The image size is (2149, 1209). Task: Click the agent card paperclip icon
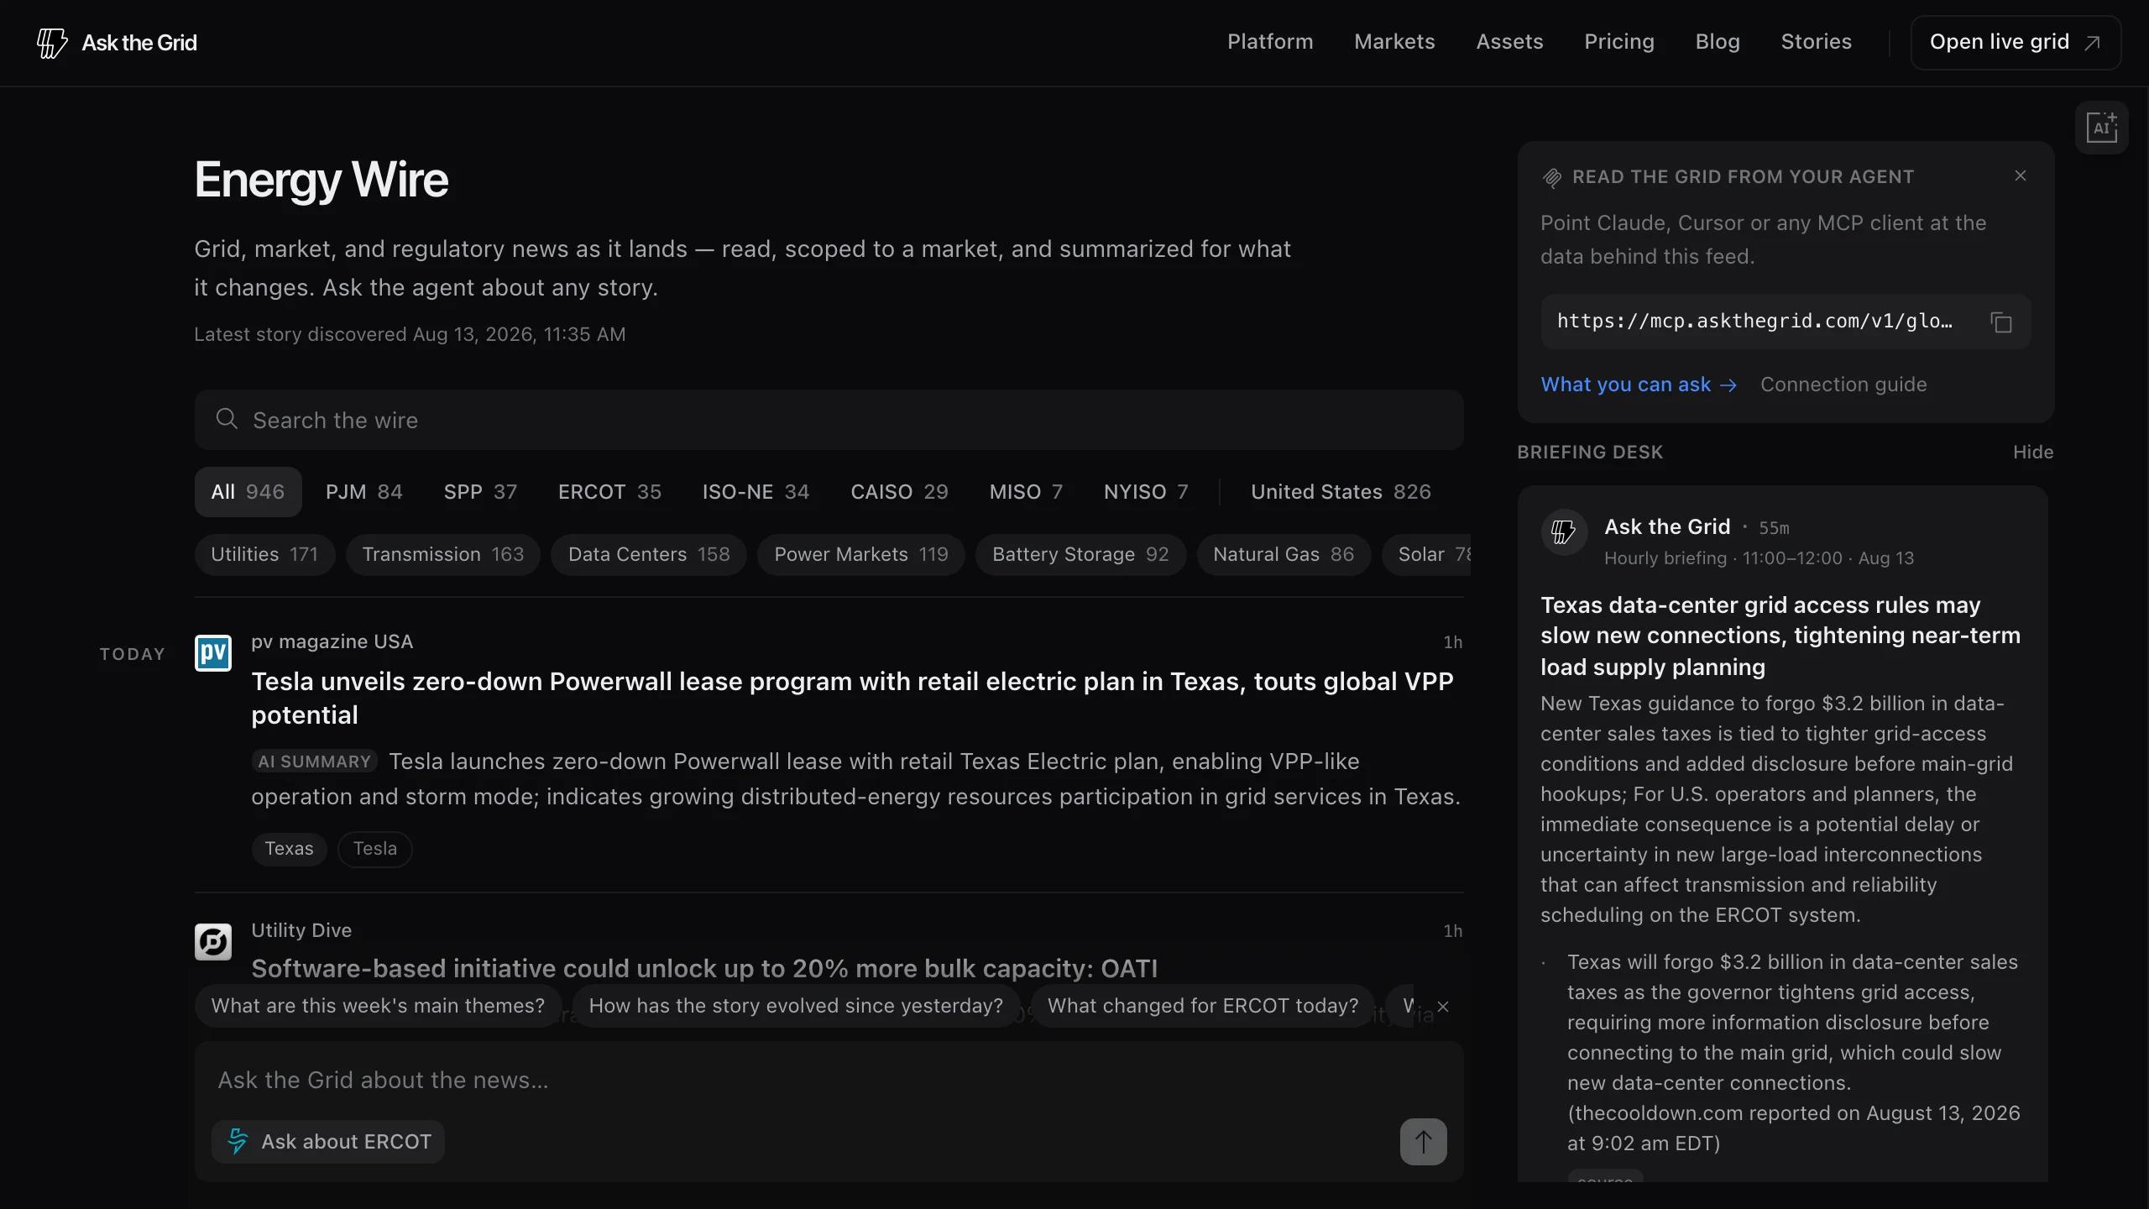[1552, 177]
